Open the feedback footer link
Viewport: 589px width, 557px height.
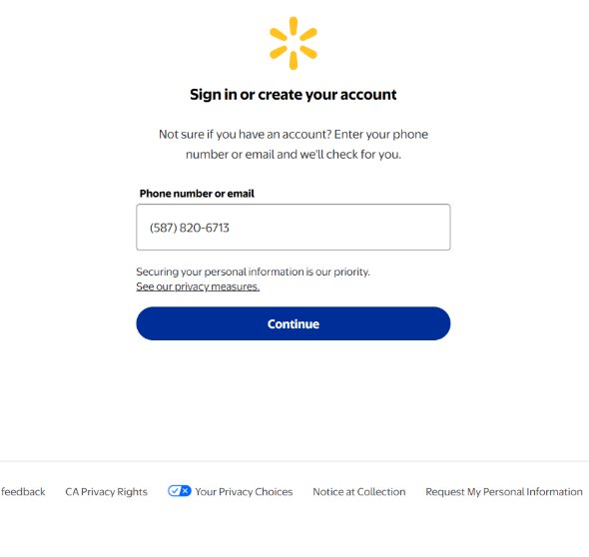pos(23,492)
